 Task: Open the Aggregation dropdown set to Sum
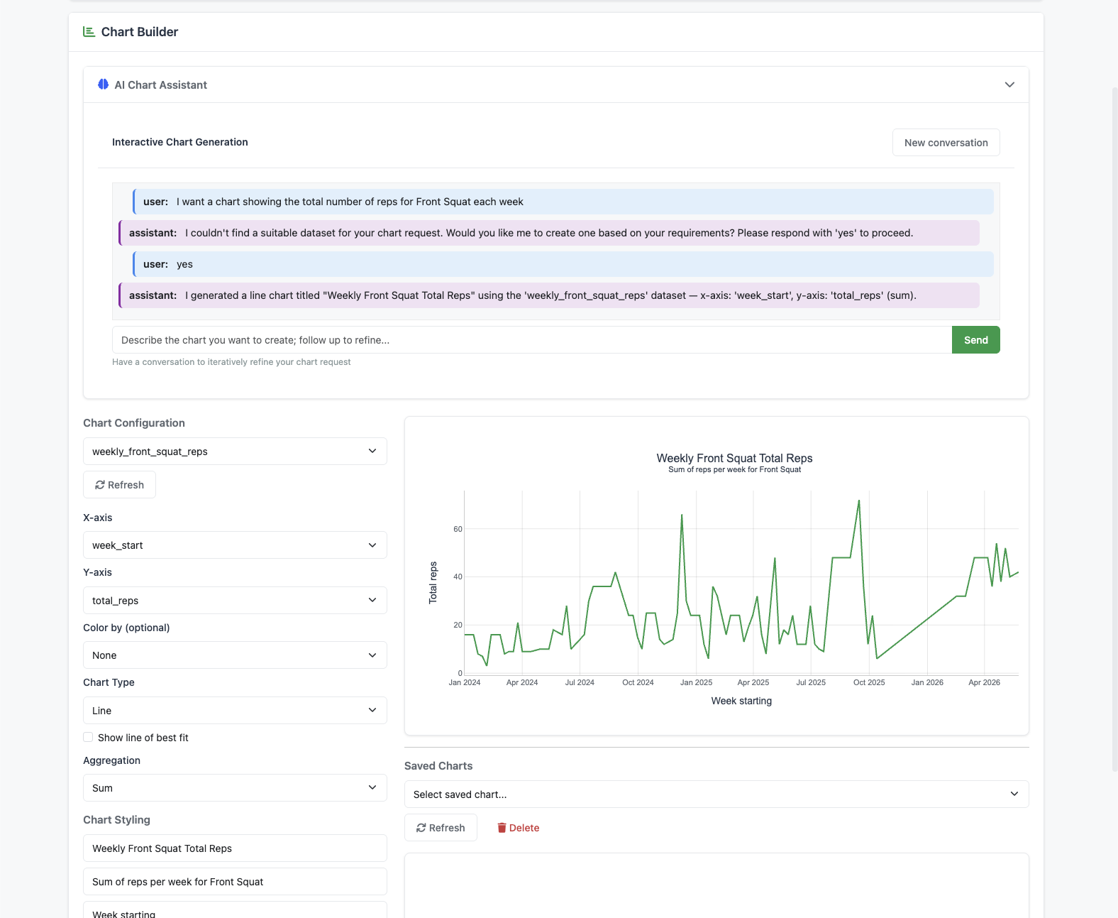[235, 788]
